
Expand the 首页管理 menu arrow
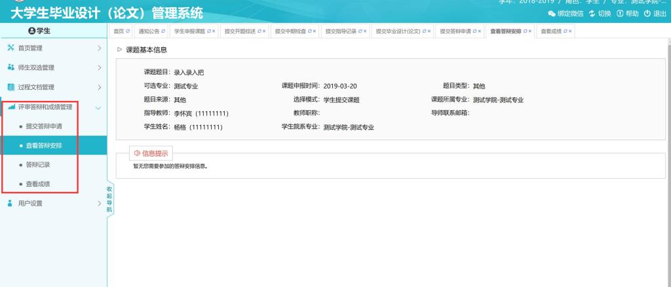[x=98, y=48]
